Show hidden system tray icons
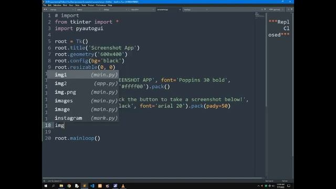The width and height of the screenshot is (336, 189). point(258,186)
